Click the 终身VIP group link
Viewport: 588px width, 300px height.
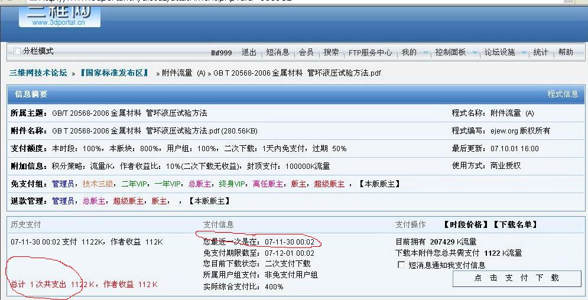pyautogui.click(x=232, y=184)
